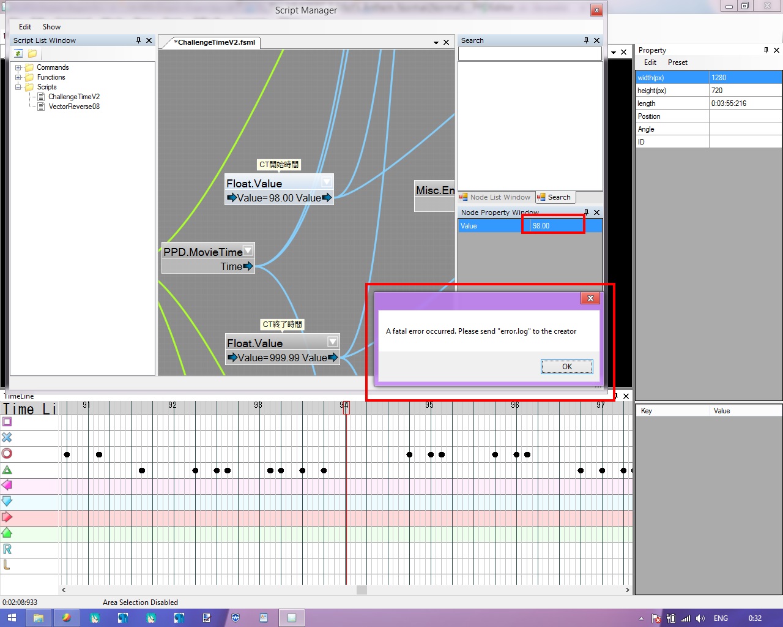Select the R trigger row icon in timeline
Viewport: 783px width, 627px height.
pos(7,549)
